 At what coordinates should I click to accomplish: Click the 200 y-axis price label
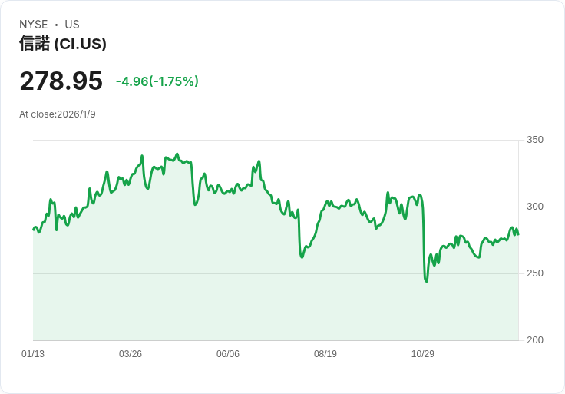[x=535, y=340]
